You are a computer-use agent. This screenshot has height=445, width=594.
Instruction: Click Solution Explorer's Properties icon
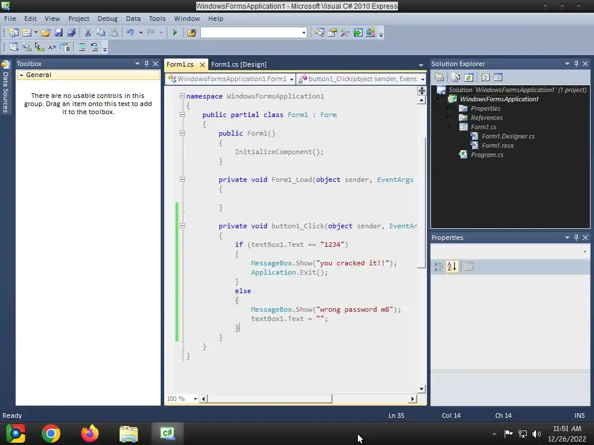(440, 77)
